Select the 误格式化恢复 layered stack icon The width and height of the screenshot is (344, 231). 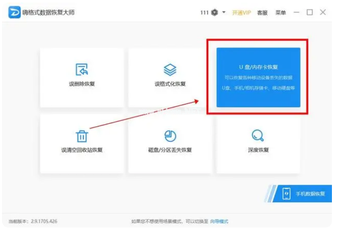coord(170,69)
